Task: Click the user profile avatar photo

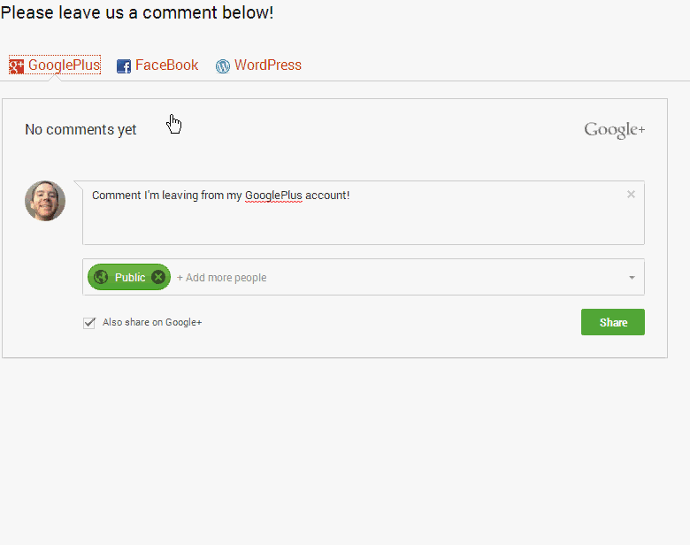Action: point(45,201)
